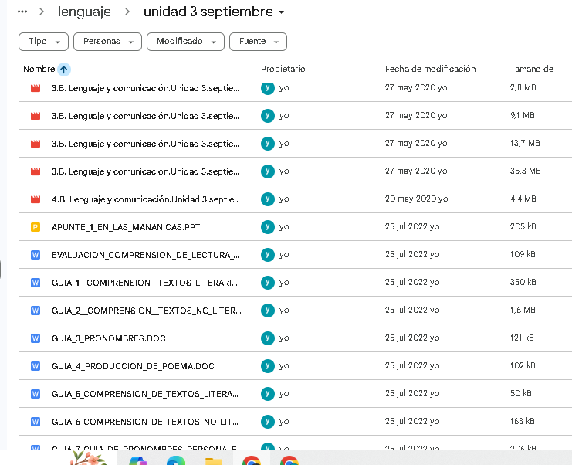
Task: Click the 102 kB size value
Action: tap(523, 365)
